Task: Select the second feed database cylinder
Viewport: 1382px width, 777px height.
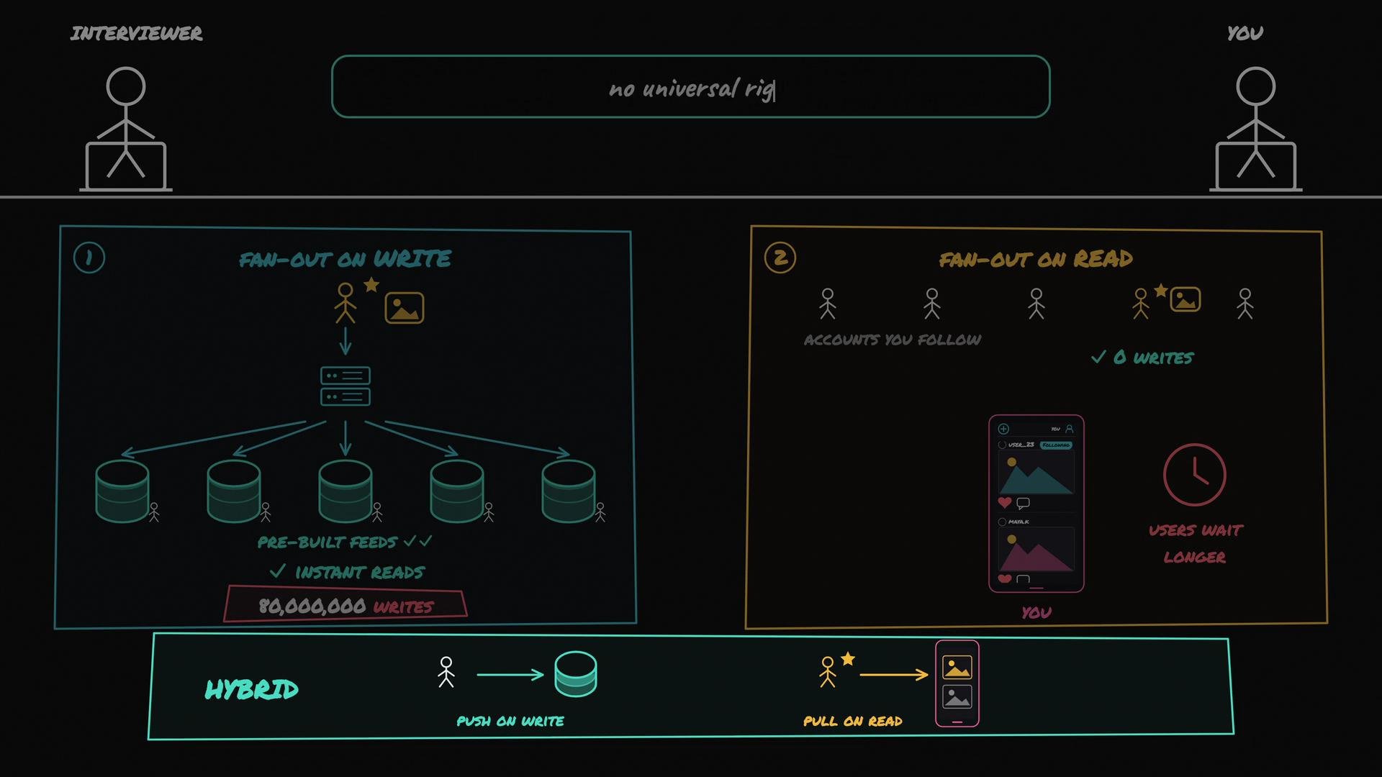Action: [234, 491]
